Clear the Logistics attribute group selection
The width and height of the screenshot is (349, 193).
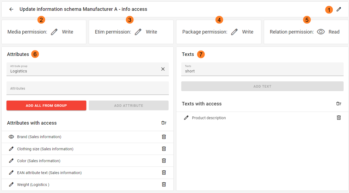[163, 69]
